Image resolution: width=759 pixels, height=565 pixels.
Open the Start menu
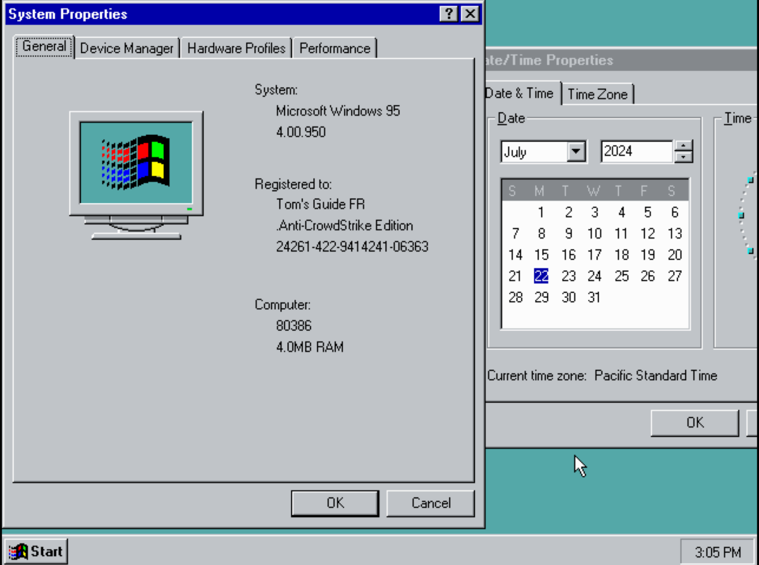(36, 551)
